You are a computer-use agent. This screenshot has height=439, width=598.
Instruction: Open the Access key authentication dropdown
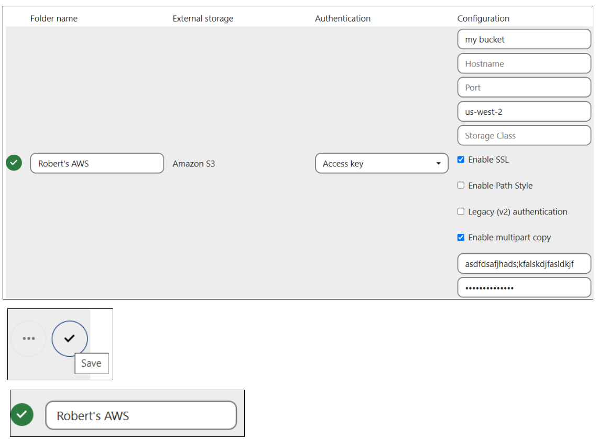382,164
